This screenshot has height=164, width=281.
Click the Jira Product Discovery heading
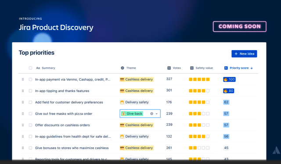56,27
